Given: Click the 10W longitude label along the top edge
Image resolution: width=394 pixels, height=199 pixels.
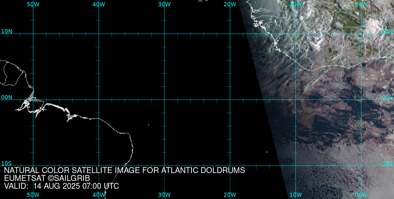Looking at the screenshot, I should point(296,4).
